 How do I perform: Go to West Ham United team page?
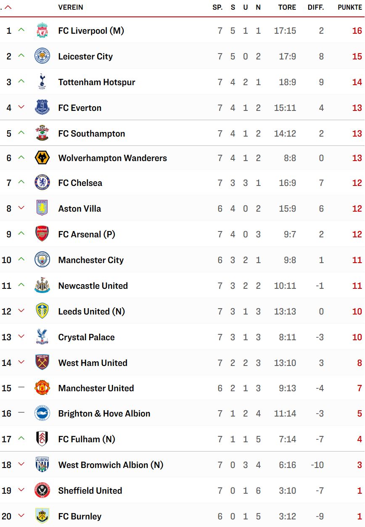pos(93,363)
